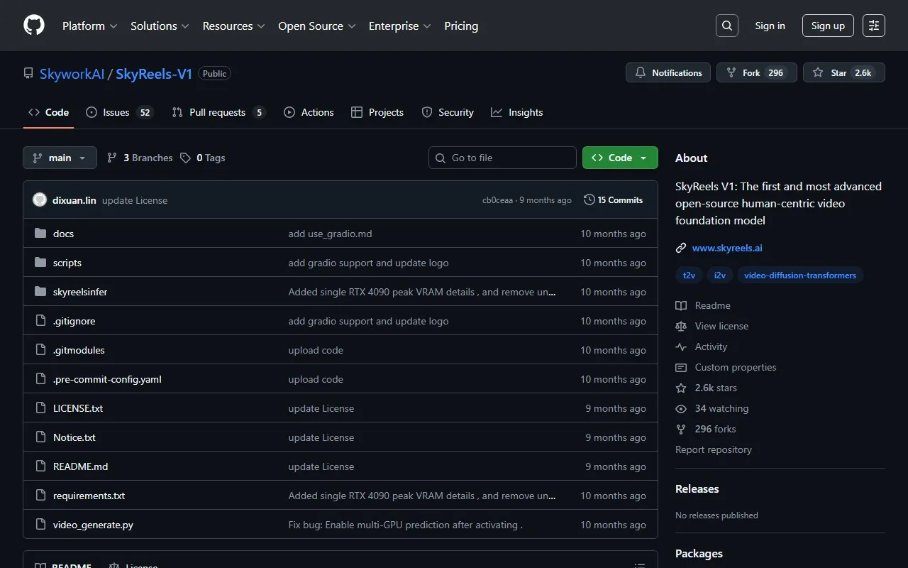Image resolution: width=908 pixels, height=568 pixels.
Task: Open the 15 Commits history
Action: [x=613, y=200]
